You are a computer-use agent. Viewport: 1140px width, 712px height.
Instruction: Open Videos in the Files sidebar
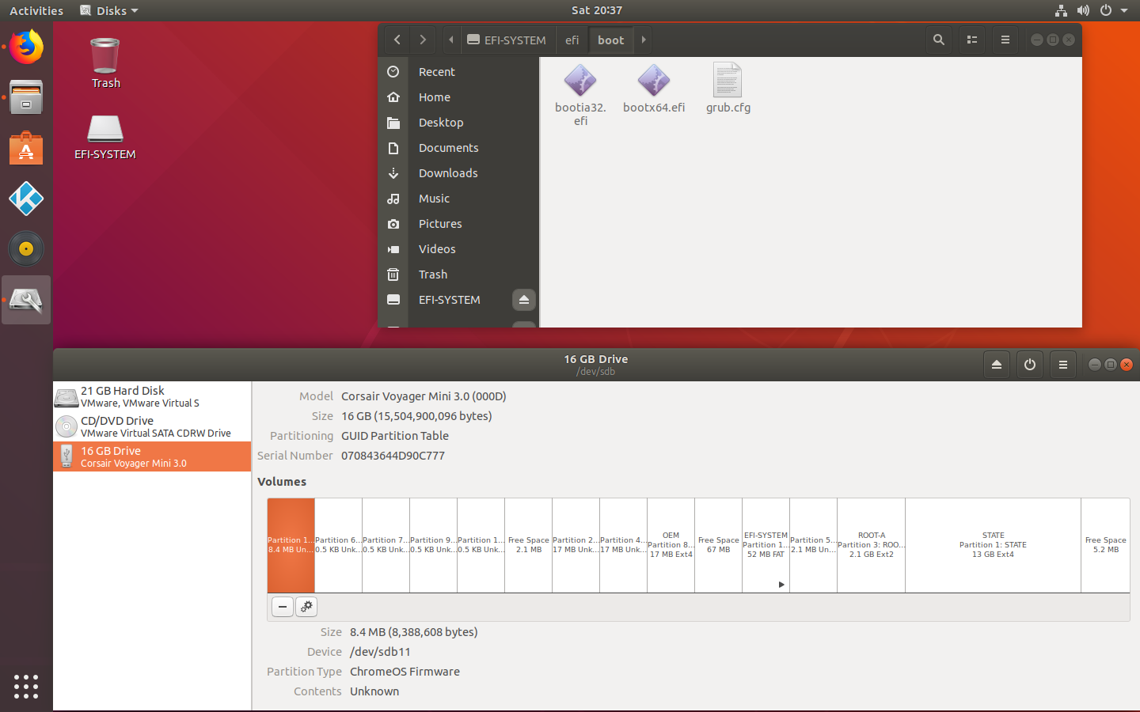tap(458, 249)
